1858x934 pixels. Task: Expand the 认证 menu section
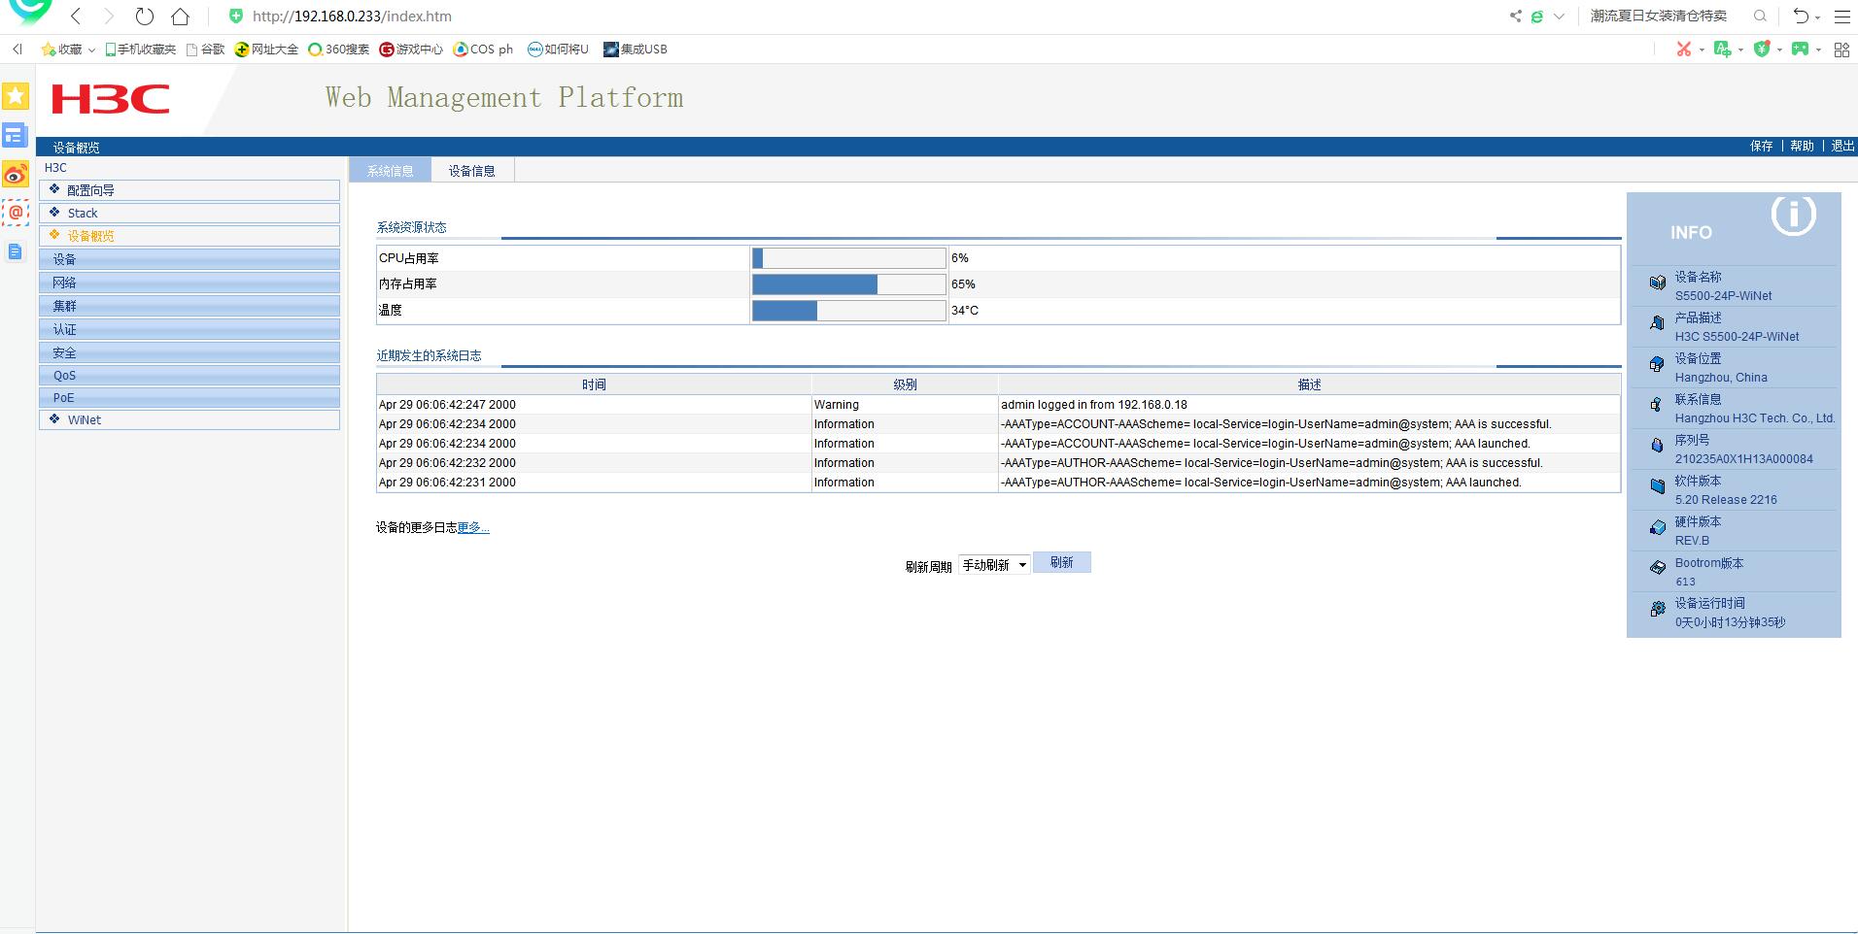click(x=189, y=329)
